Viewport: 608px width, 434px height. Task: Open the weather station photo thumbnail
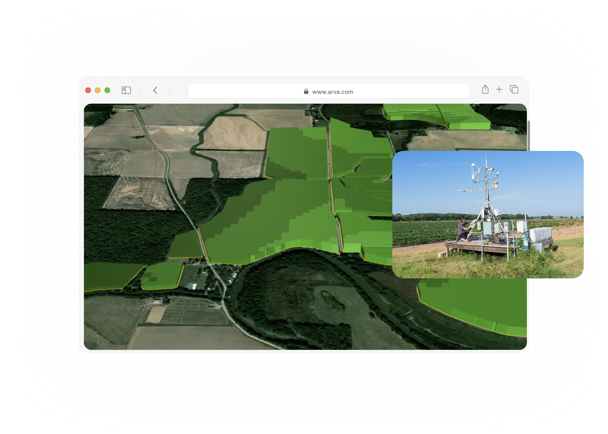488,215
